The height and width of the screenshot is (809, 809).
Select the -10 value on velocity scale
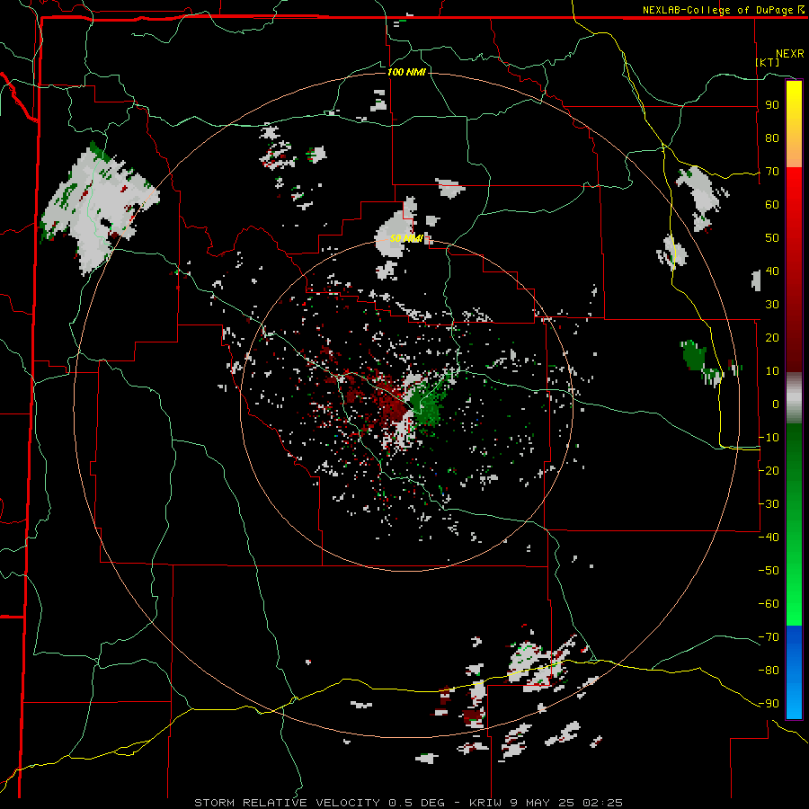(x=769, y=438)
